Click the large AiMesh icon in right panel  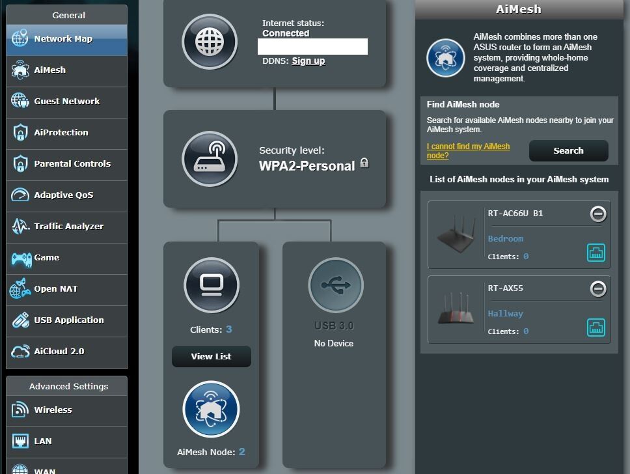coord(446,58)
